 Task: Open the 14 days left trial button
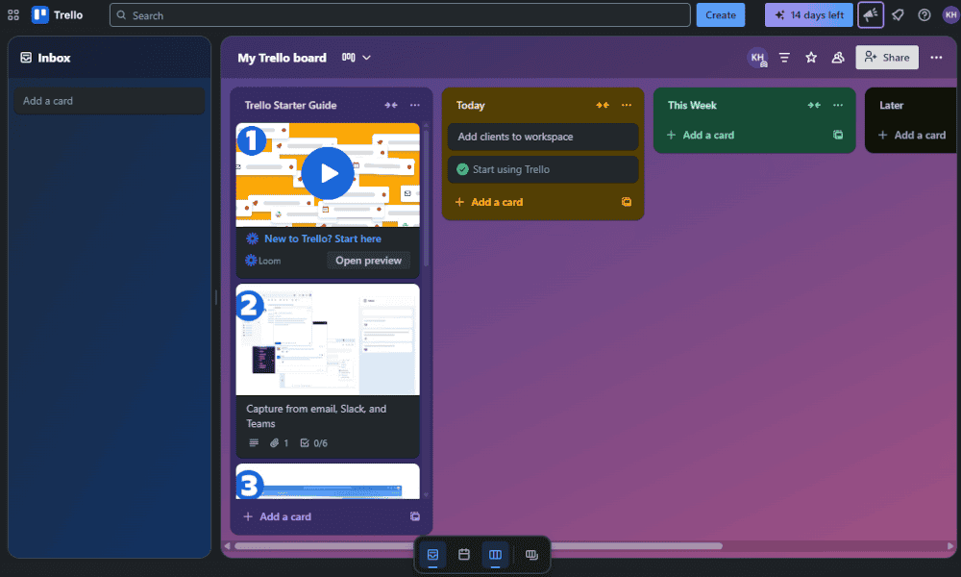pos(808,15)
